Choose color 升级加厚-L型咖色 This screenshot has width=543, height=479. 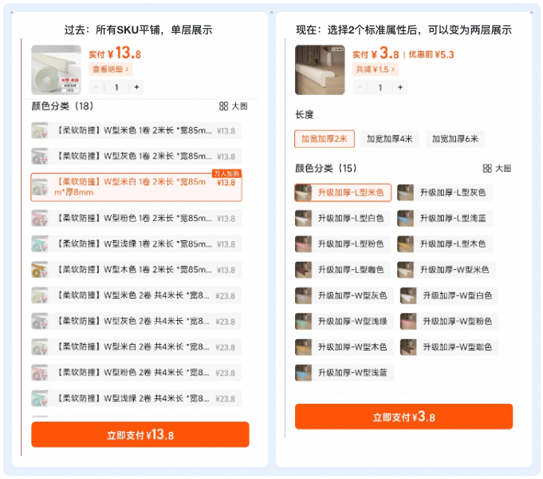[343, 270]
